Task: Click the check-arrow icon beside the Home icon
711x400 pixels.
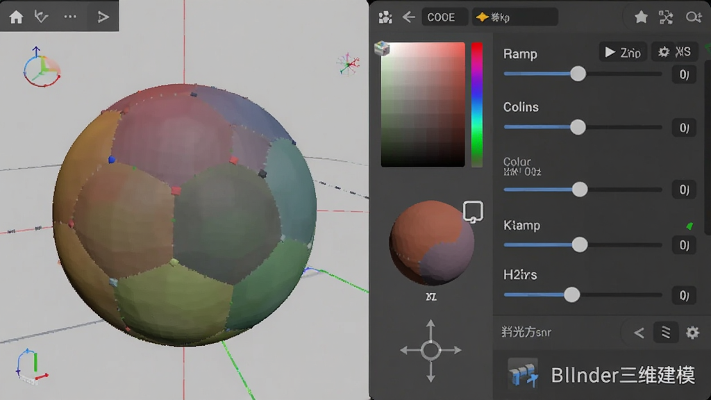Action: (x=41, y=17)
